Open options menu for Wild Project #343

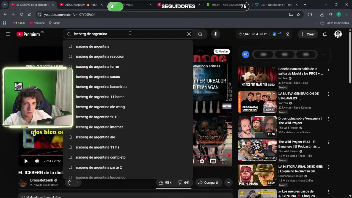click(x=328, y=142)
